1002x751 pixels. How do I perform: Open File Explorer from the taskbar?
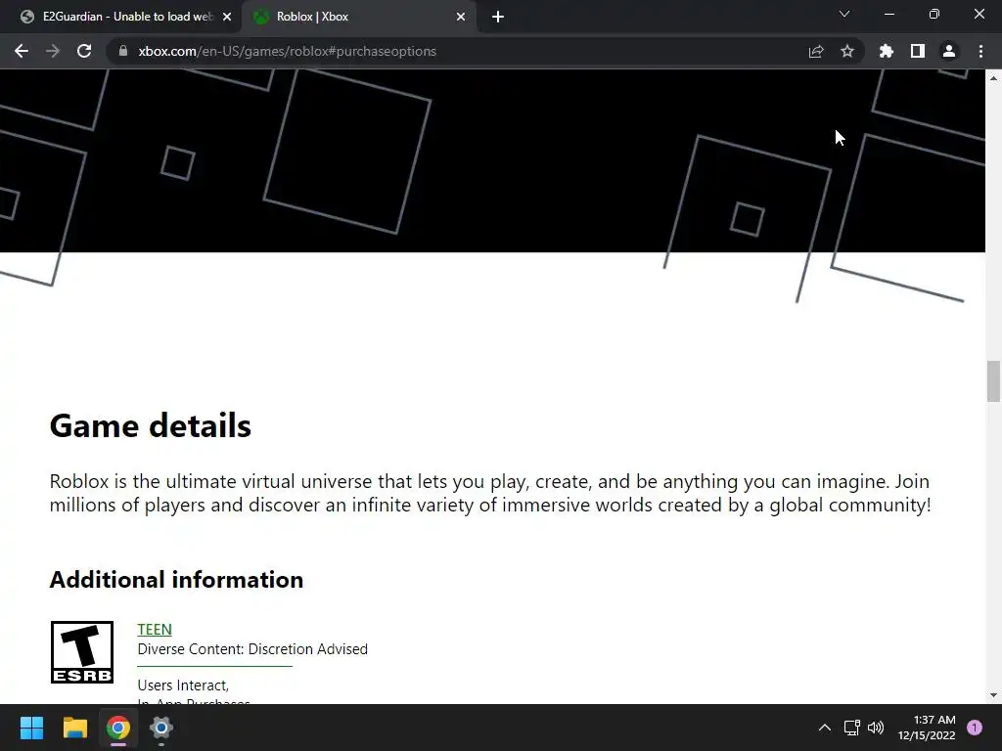(74, 728)
